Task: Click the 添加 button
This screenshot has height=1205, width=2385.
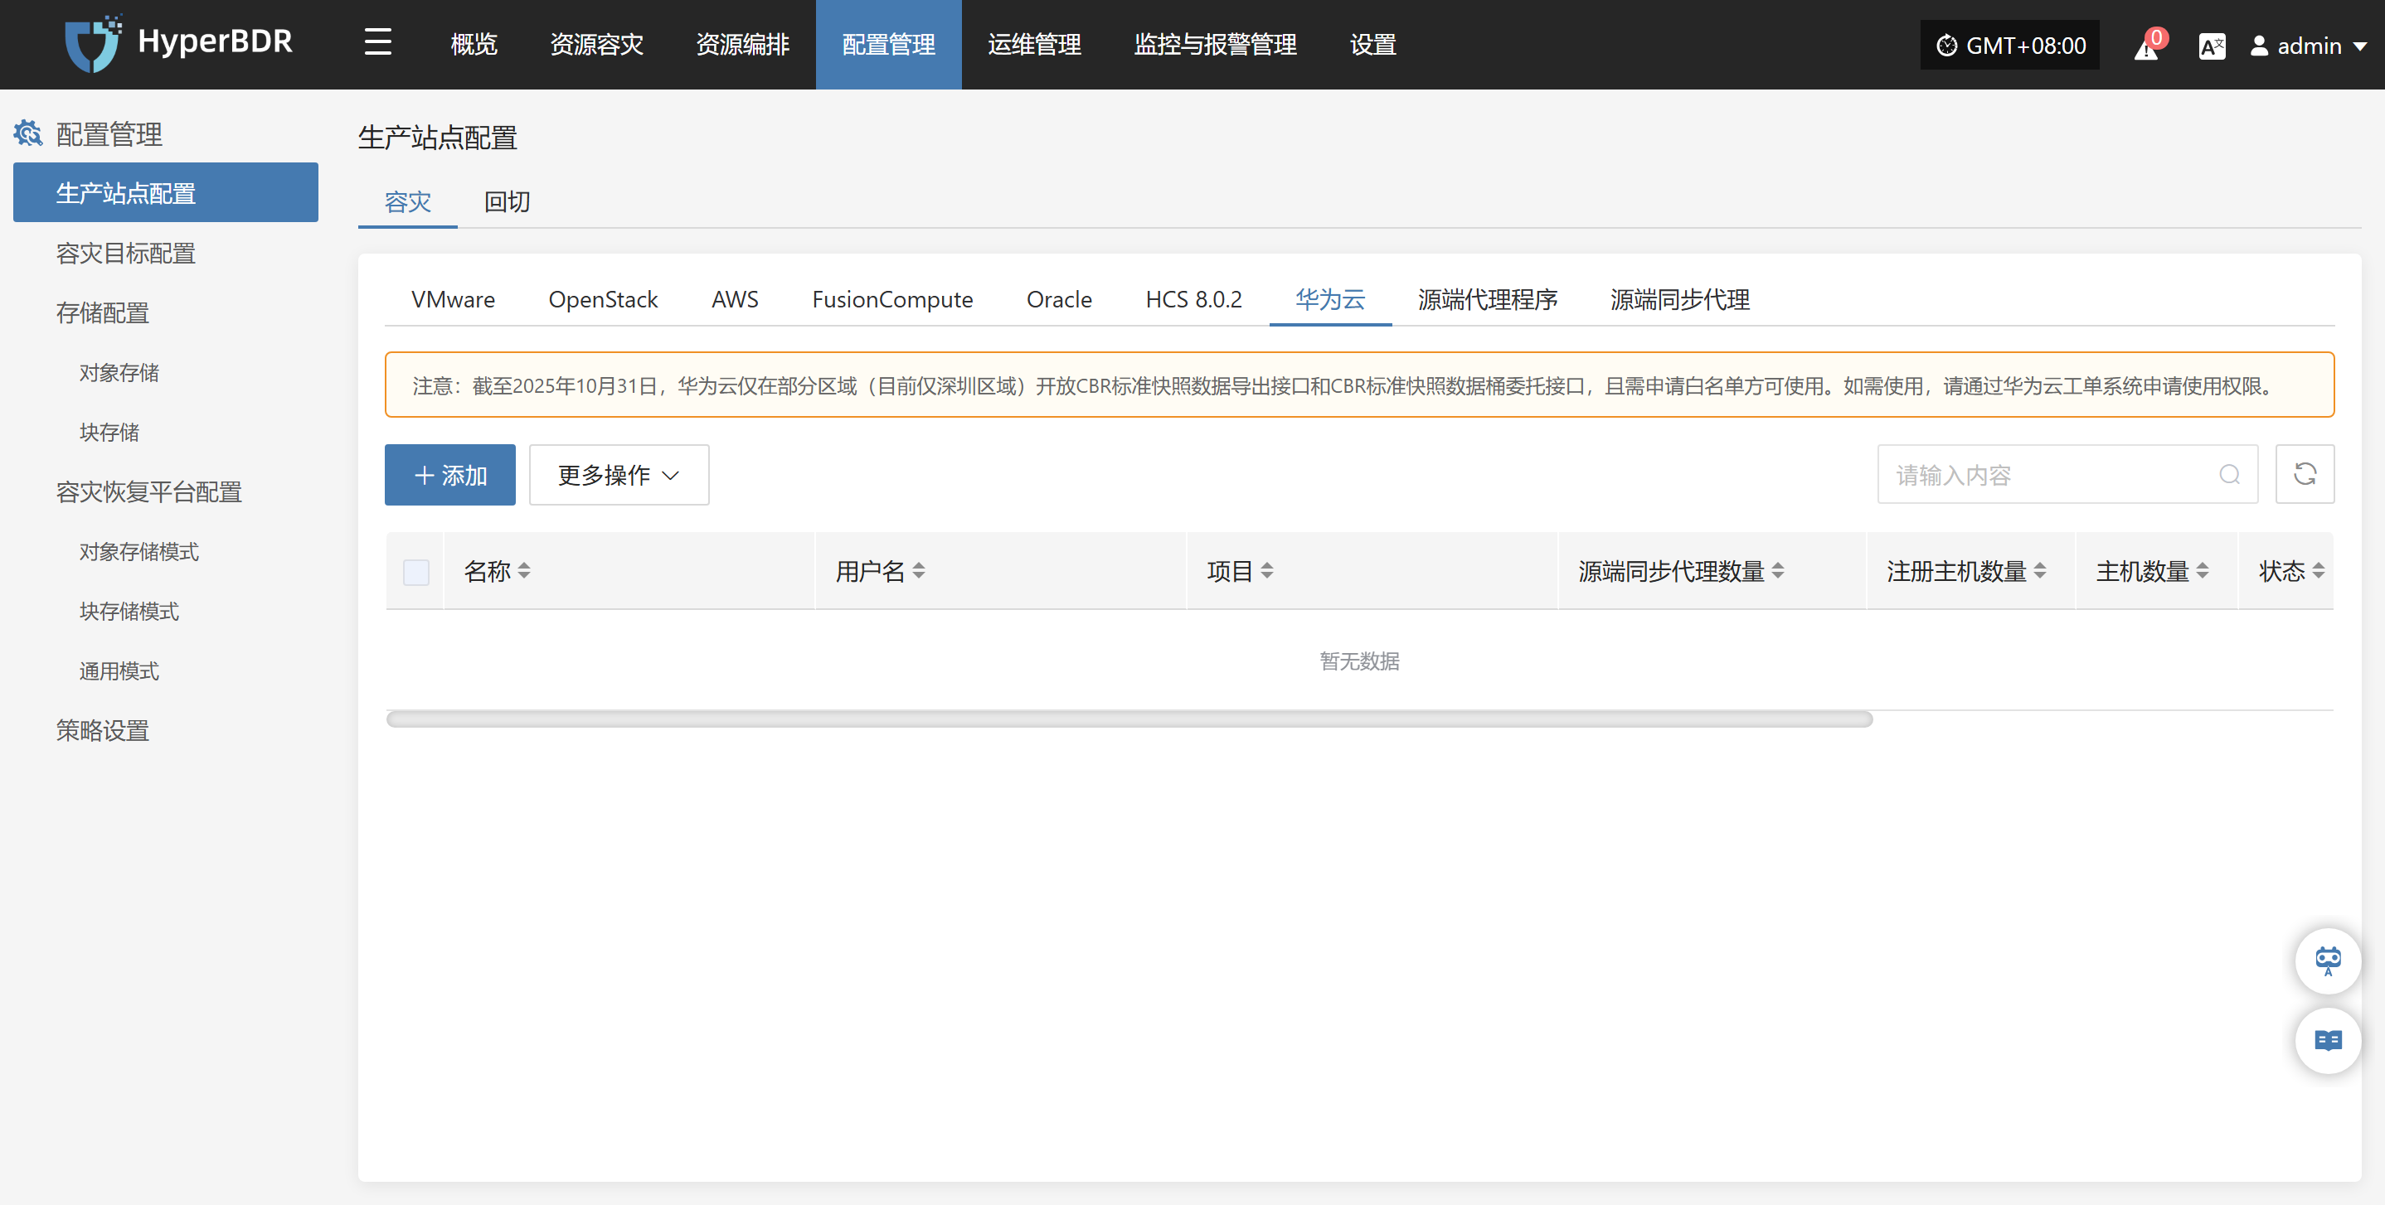Action: [450, 475]
